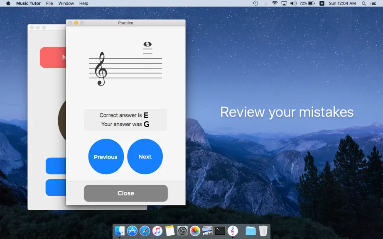Open Photos app in the dock

[x=195, y=231]
